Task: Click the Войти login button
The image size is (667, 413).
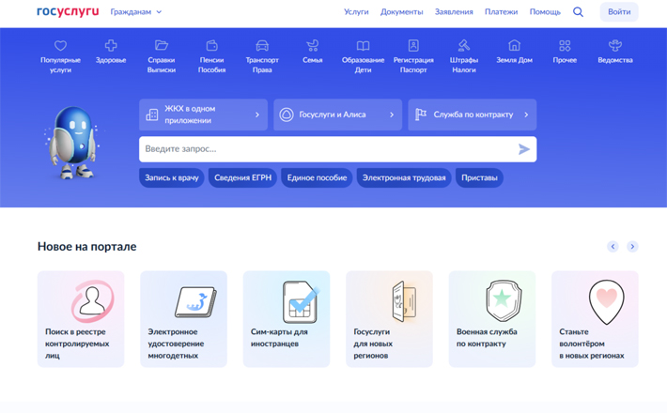Action: click(619, 12)
